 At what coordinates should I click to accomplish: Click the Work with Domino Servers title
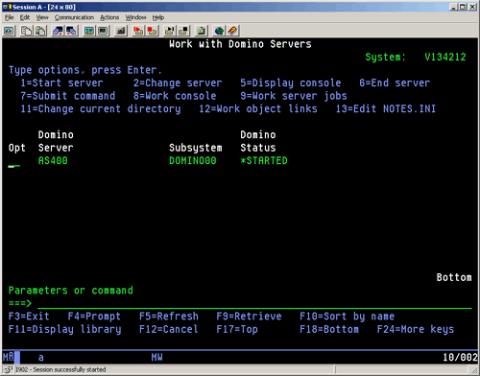click(x=240, y=44)
